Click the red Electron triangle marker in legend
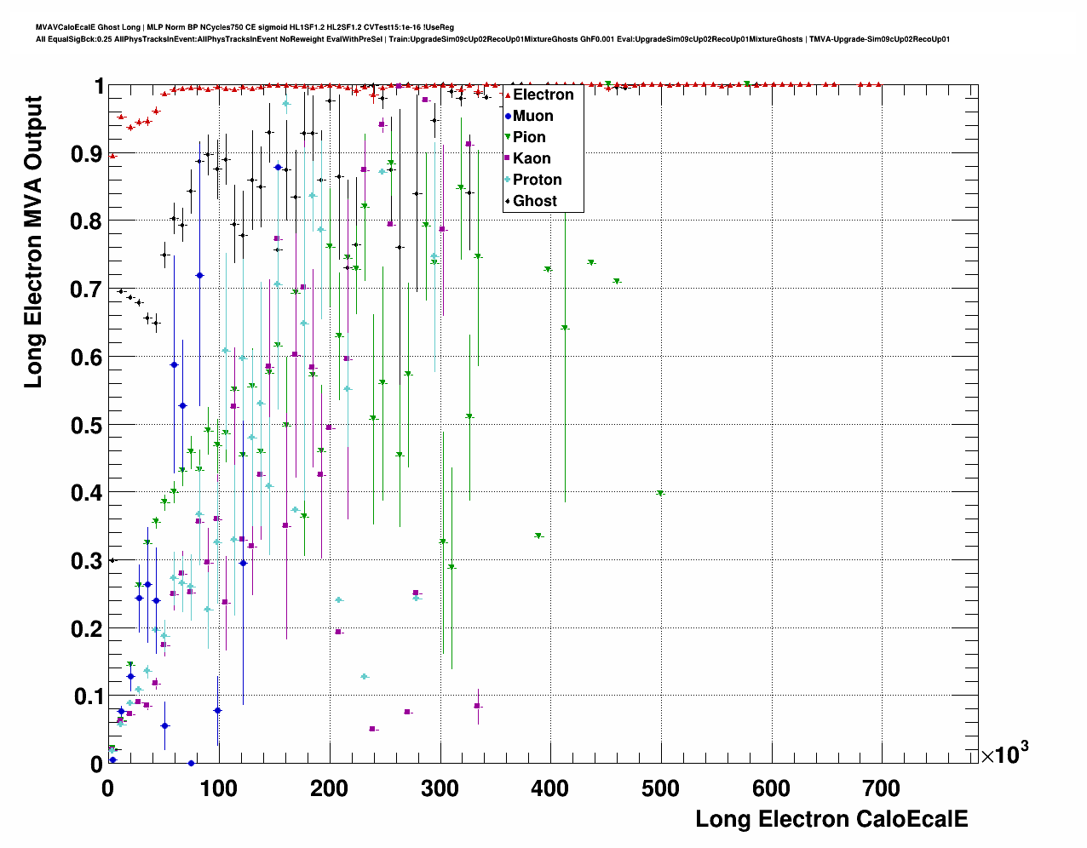Screen dimensions: 1087x848 click(x=508, y=95)
